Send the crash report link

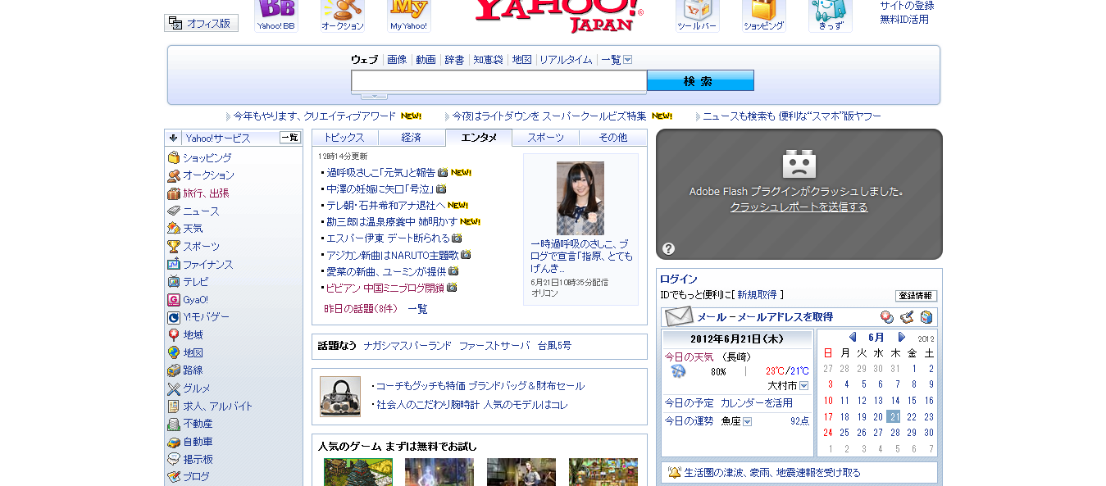click(x=799, y=207)
